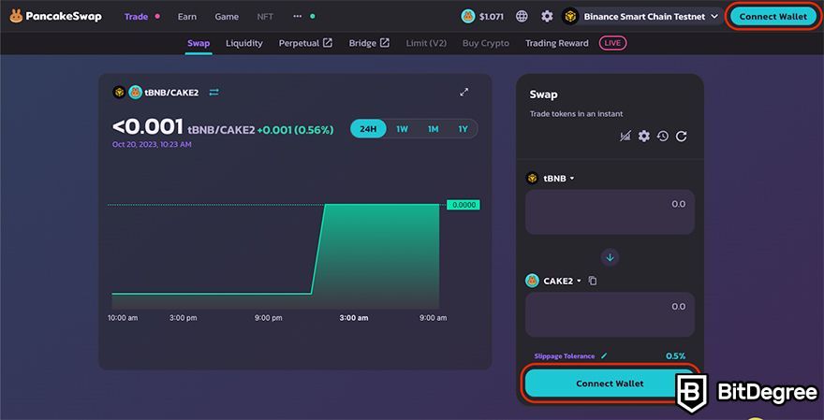Open the CAKE2 token selector

554,281
